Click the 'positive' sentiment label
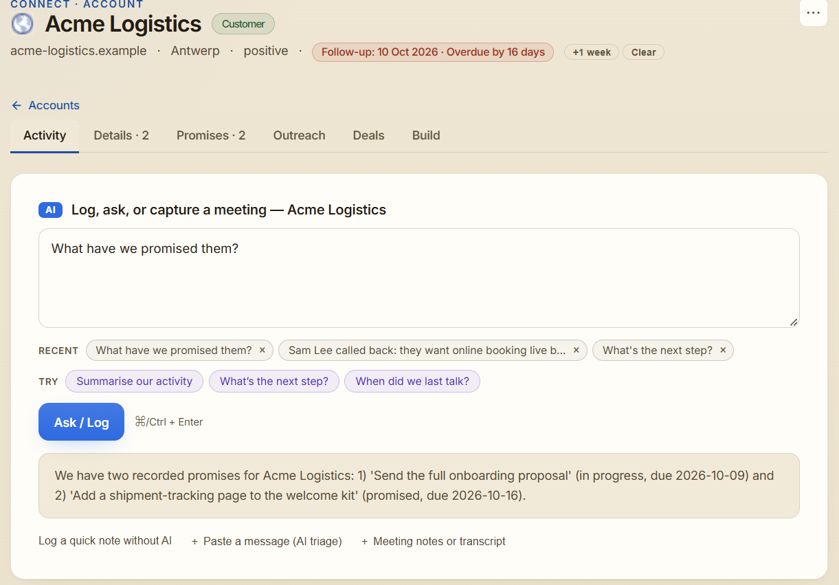The width and height of the screenshot is (839, 585). (266, 52)
